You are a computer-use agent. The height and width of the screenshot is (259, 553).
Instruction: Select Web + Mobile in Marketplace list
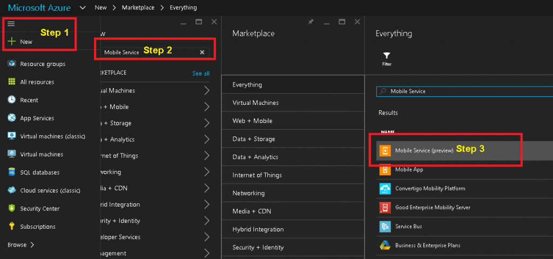click(x=293, y=121)
